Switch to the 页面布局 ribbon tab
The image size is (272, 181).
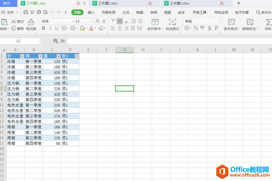(x=108, y=12)
